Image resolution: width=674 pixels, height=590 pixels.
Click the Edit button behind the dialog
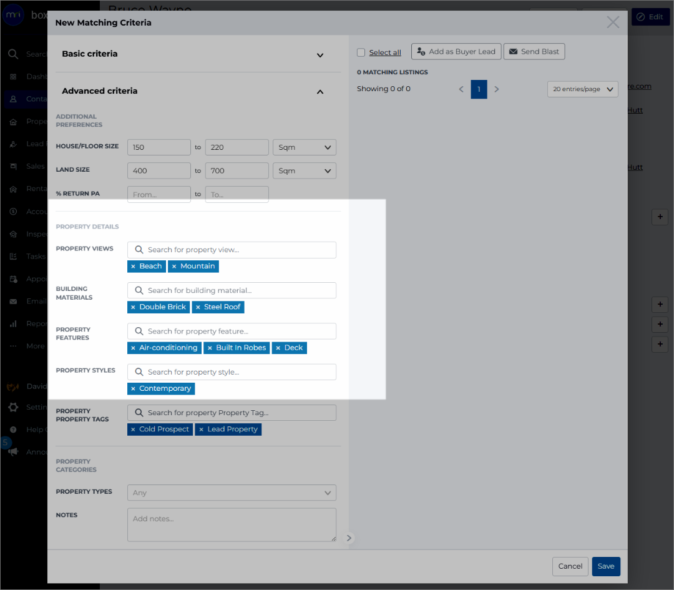(x=650, y=17)
